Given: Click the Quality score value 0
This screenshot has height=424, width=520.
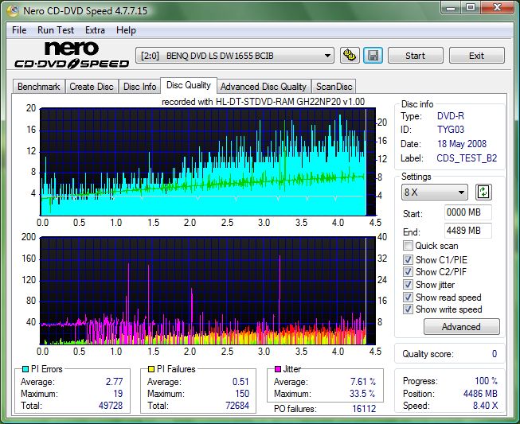Looking at the screenshot, I should click(x=495, y=354).
